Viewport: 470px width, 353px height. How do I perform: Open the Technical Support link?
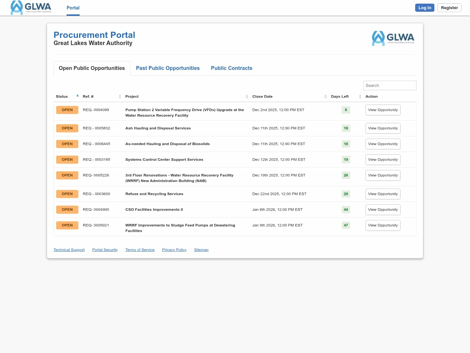(x=69, y=250)
